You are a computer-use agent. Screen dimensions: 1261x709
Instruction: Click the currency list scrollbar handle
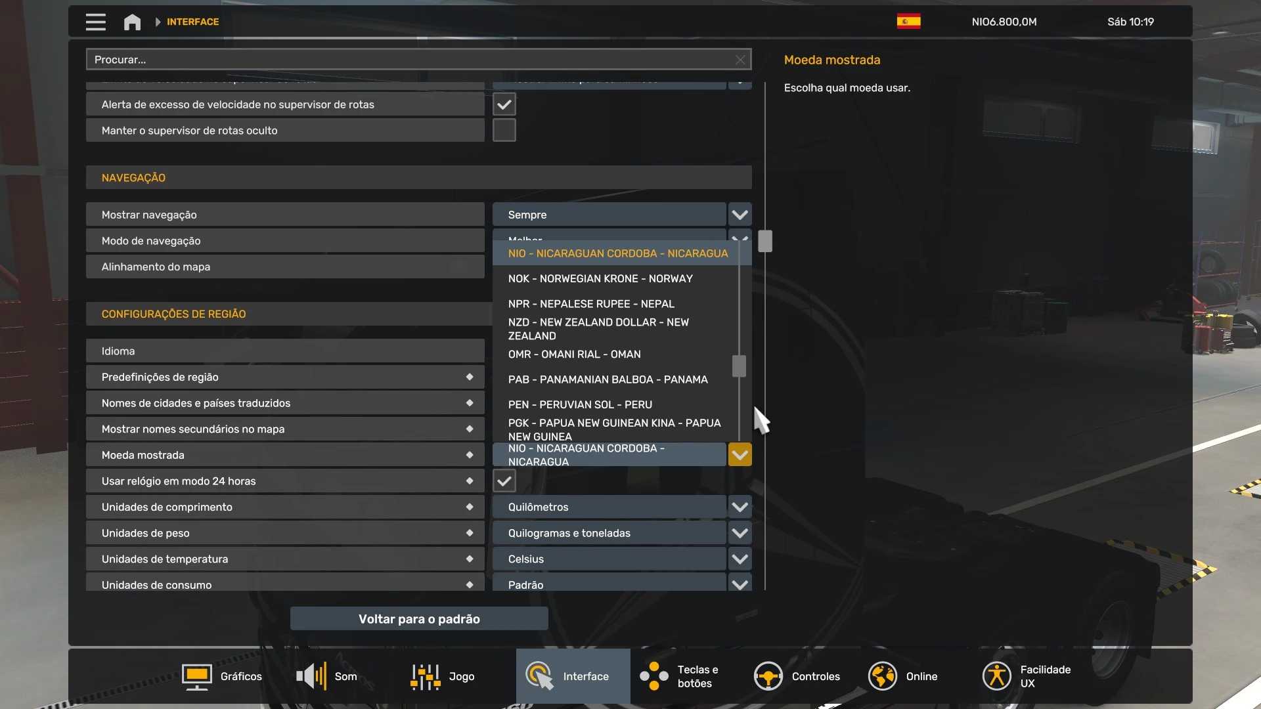click(x=739, y=366)
